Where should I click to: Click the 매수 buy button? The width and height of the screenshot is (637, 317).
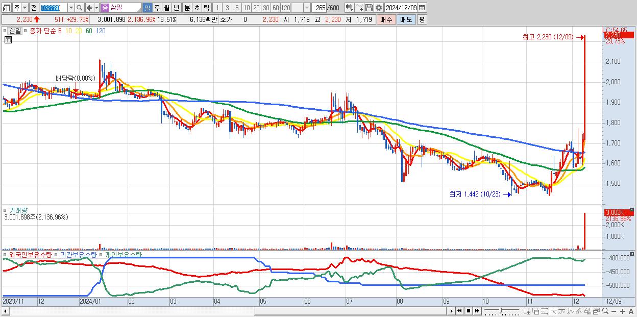pos(385,19)
